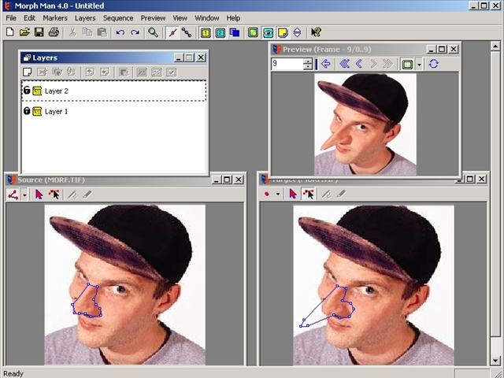The width and height of the screenshot is (504, 378).
Task: Refresh the Preview with circular arrows icon
Action: 433,64
